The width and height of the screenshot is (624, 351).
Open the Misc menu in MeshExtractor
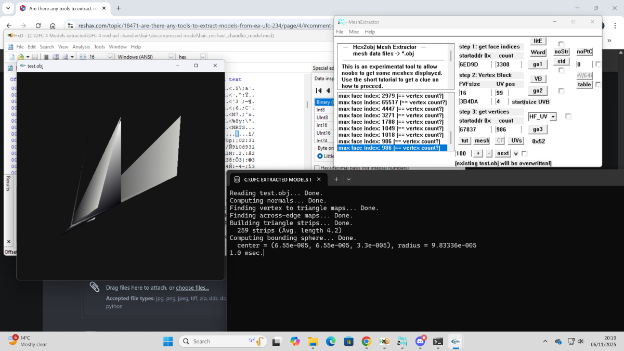pos(354,32)
